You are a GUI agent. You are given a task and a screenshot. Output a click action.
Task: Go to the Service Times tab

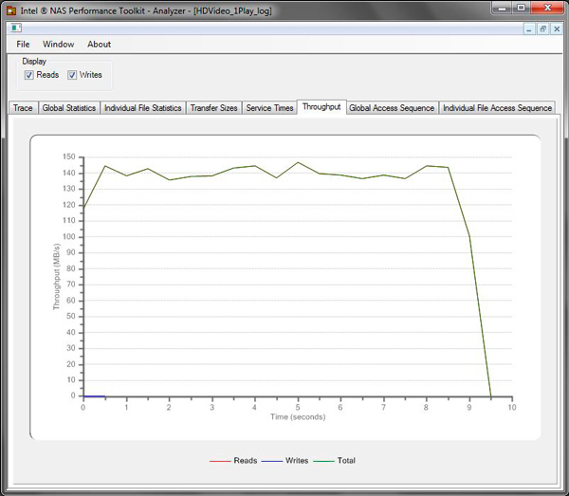click(x=269, y=108)
